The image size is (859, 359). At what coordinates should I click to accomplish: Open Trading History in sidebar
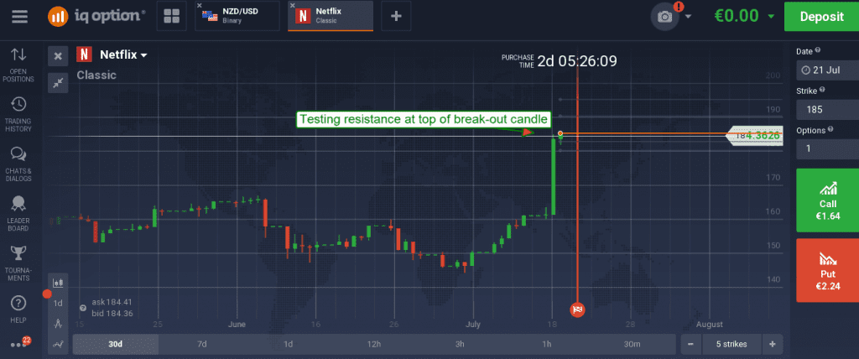18,114
